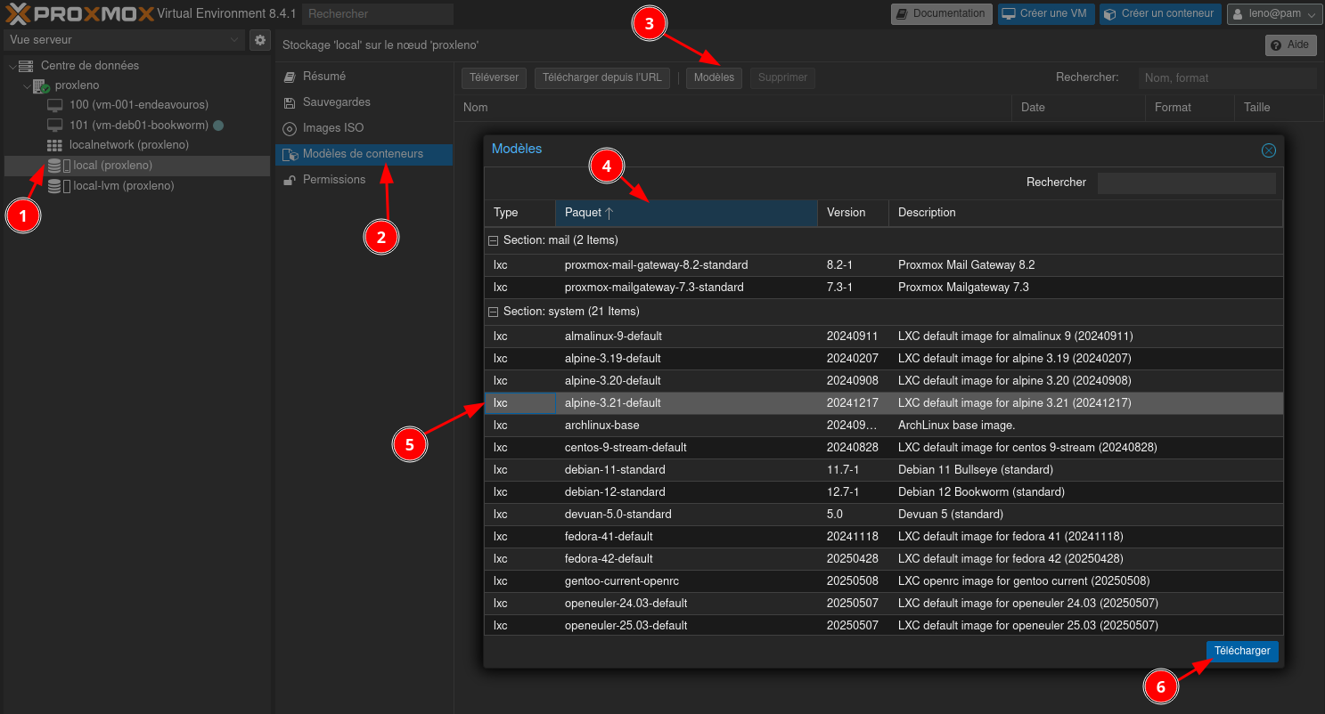Click the local-lvm (proxleno) storage icon
The image size is (1325, 714).
[55, 186]
